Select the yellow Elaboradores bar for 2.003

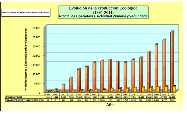[x=112, y=90]
